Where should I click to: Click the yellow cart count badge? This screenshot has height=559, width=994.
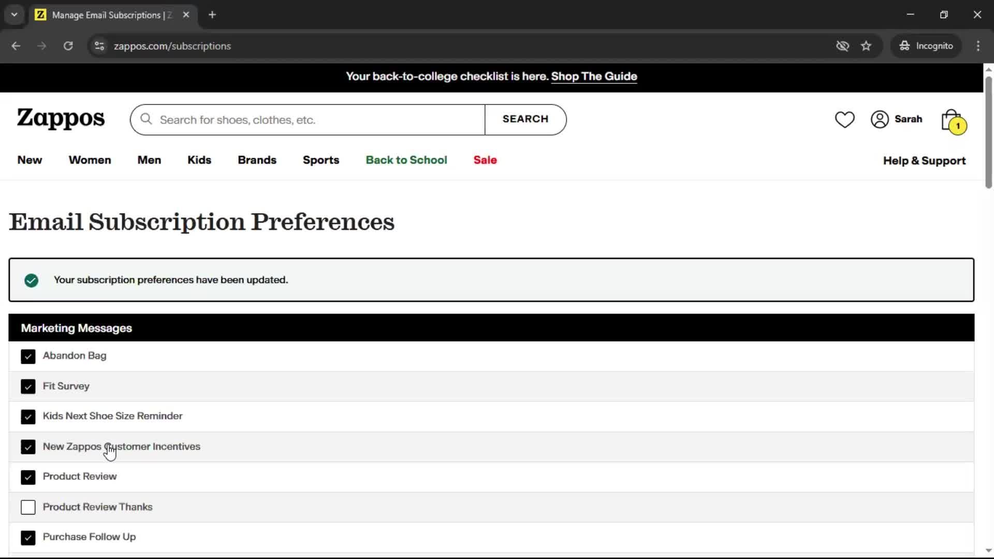coord(958,126)
